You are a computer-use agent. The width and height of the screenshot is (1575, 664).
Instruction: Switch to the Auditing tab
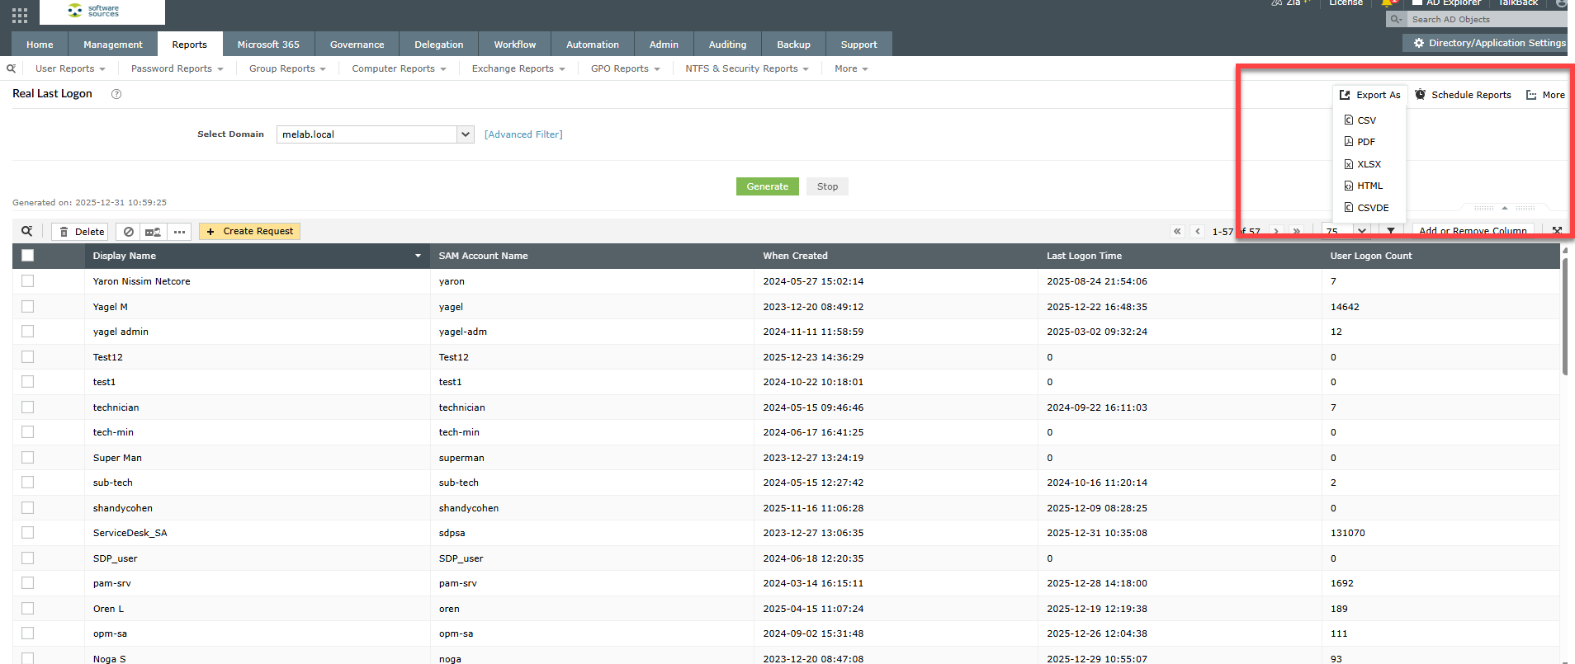[727, 45]
